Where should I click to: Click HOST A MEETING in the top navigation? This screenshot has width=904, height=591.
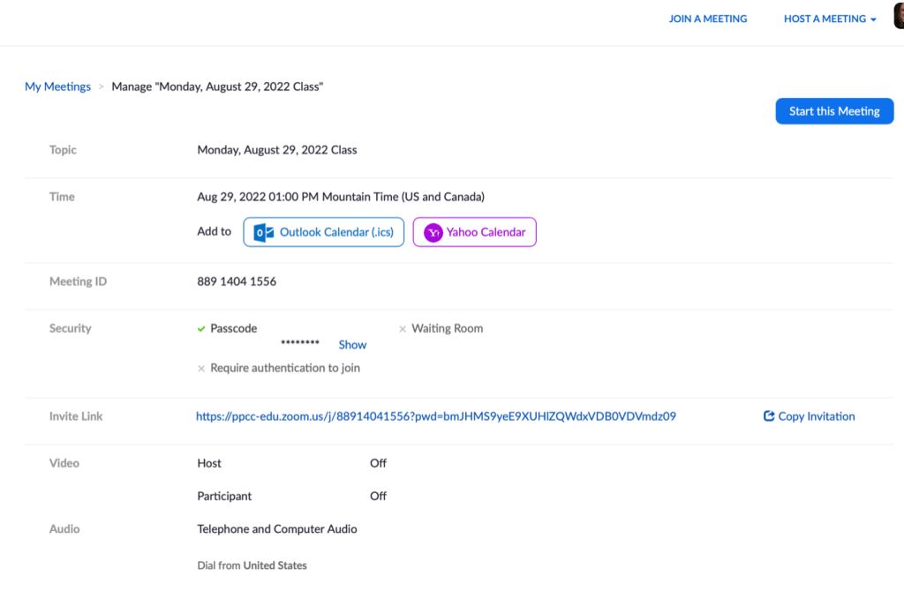(823, 18)
